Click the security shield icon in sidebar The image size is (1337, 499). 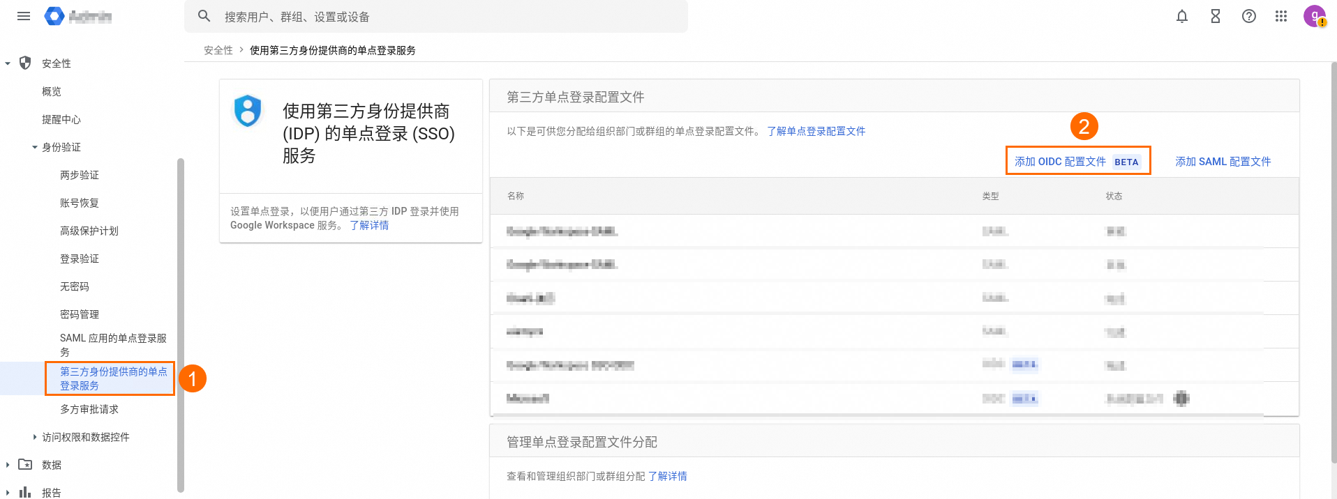25,63
